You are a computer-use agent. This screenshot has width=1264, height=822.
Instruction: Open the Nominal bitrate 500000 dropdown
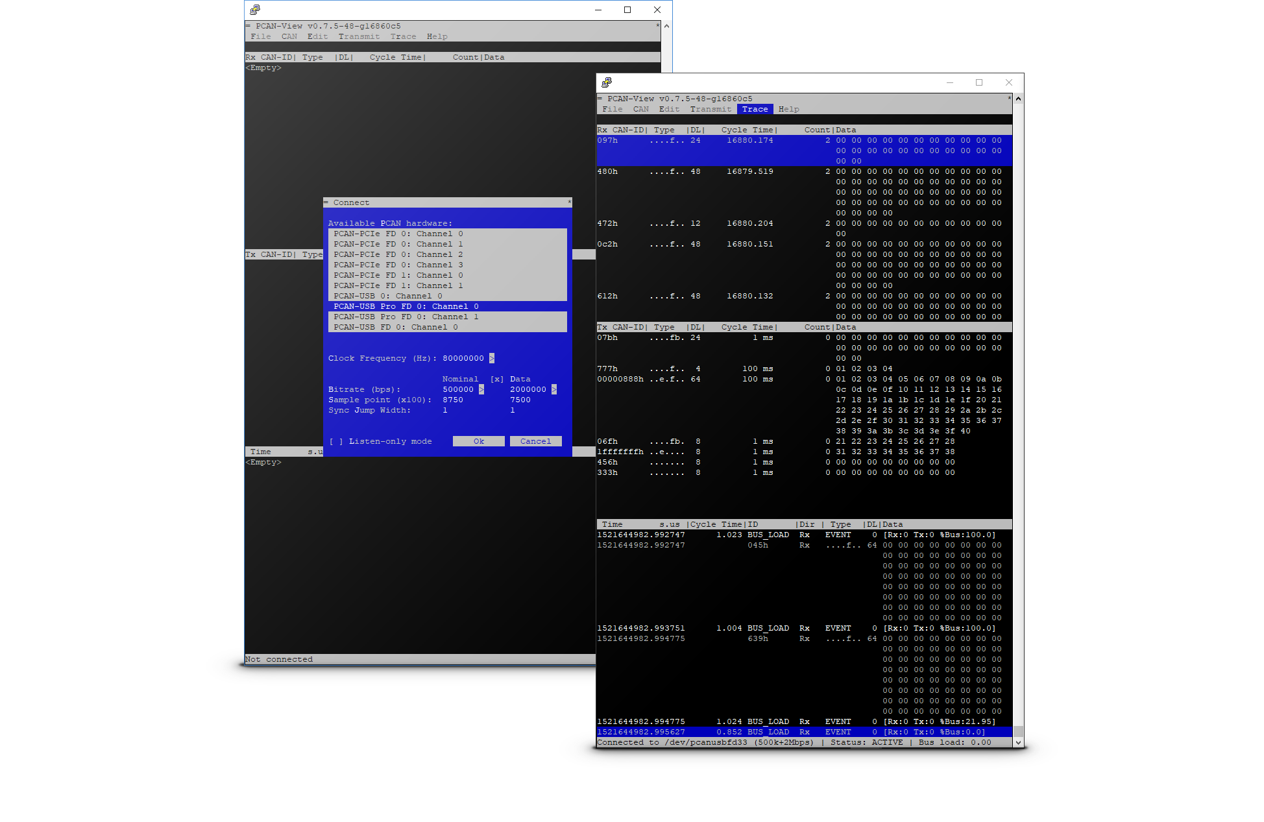tap(481, 389)
